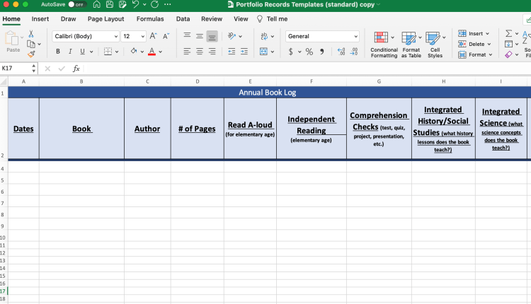Image resolution: width=531 pixels, height=304 pixels.
Task: Click the Format Painter brush icon
Action: click(30, 54)
